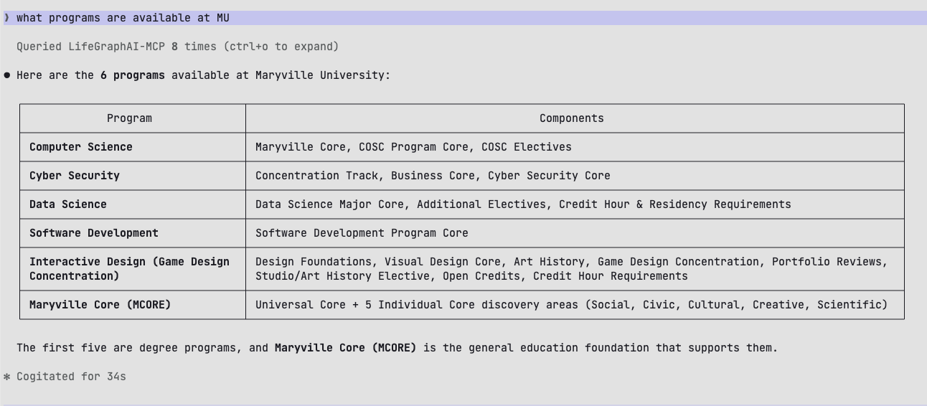Expand the Queried LifeGraphAI-MCP tool calls line
927x406 pixels.
(x=177, y=47)
